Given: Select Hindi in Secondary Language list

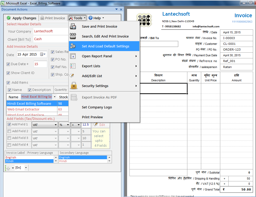Looking at the screenshot, I should (83, 161).
